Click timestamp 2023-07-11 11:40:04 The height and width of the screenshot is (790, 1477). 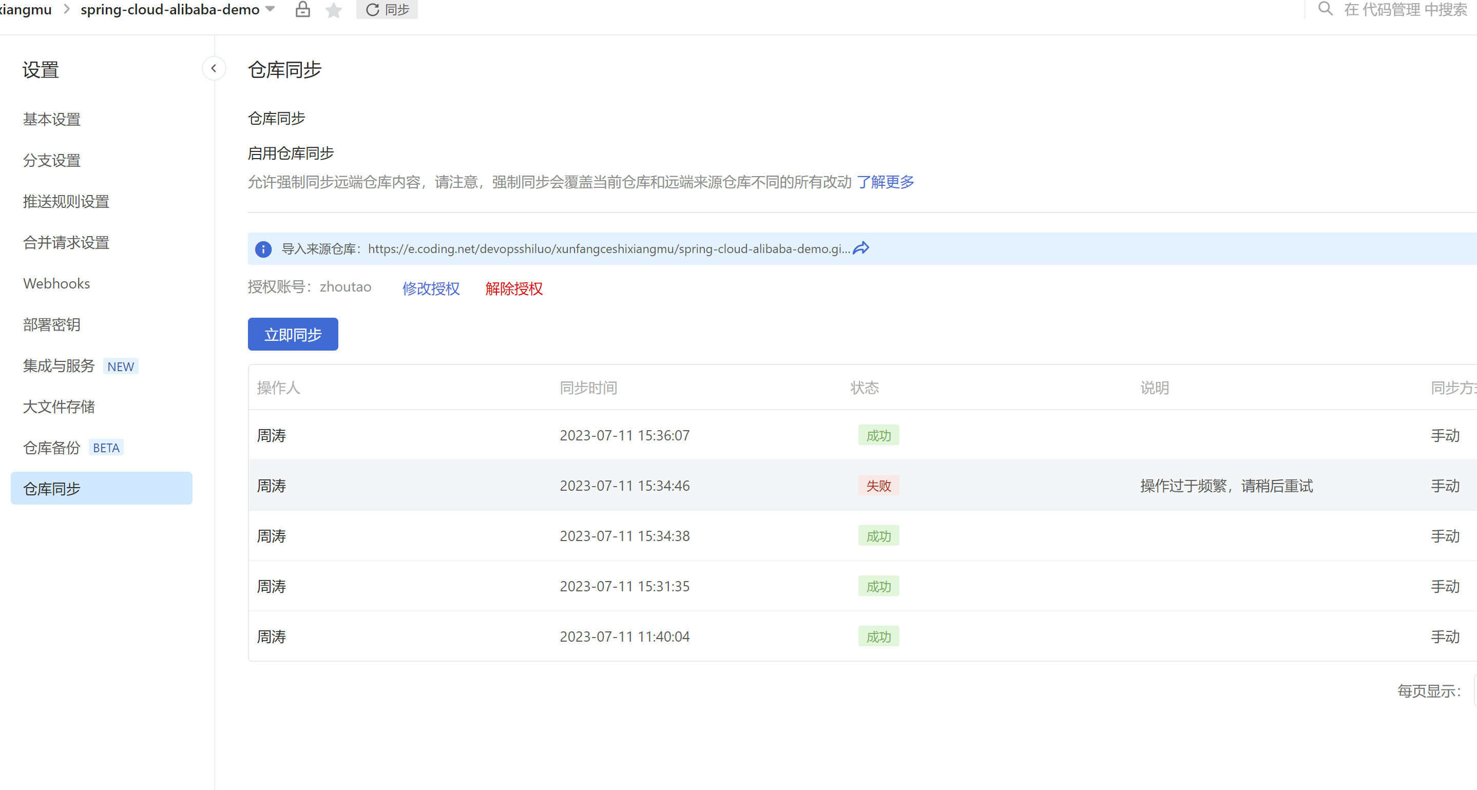pos(624,637)
